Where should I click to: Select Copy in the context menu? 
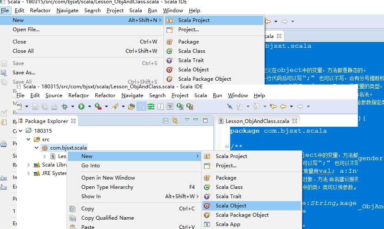(134, 209)
